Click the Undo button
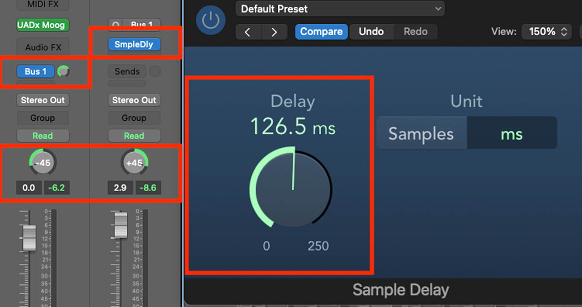 click(371, 32)
